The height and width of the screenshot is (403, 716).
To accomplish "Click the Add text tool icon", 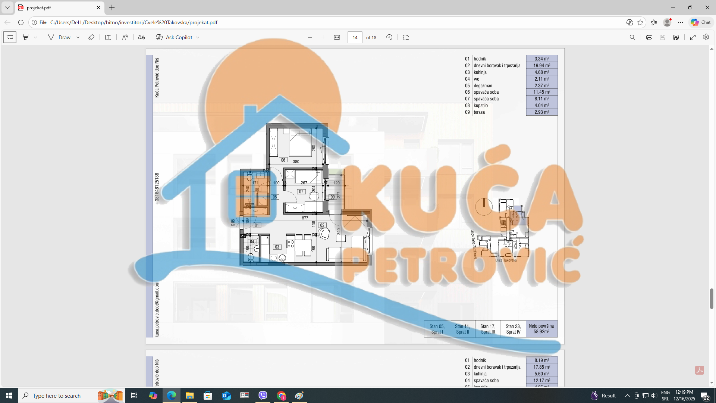I will click(x=108, y=37).
